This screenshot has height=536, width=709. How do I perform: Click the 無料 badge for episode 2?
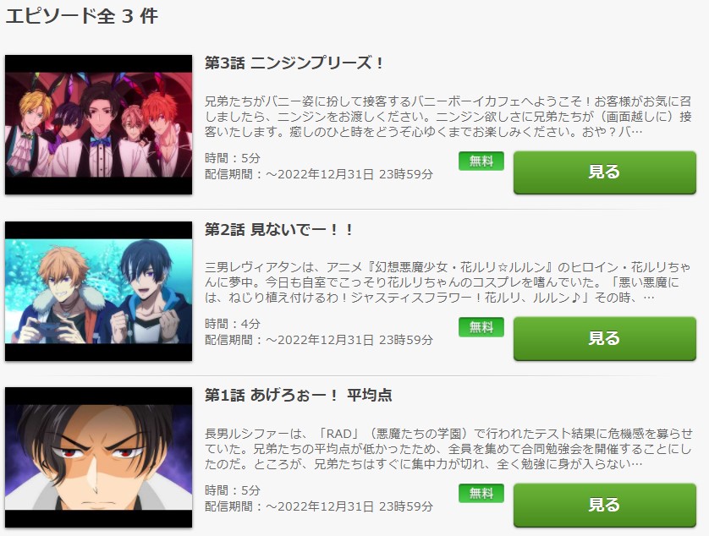(x=481, y=327)
